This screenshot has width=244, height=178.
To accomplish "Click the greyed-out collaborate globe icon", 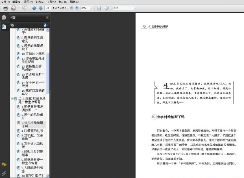I will tap(24, 8).
